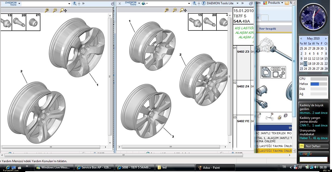Click the DAEMON Tools logo in left toolbar
This screenshot has height=172, width=332.
(11, 4)
